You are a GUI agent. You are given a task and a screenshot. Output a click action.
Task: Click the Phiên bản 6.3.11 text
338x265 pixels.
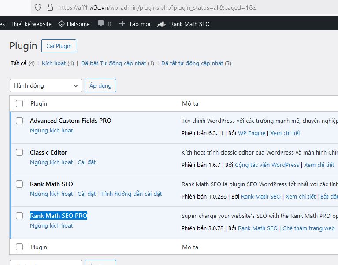[202, 133]
